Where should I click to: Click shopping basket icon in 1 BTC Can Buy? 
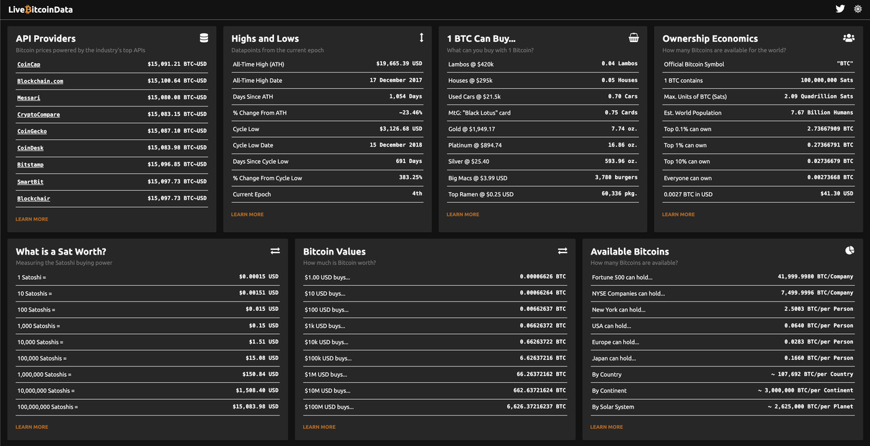pos(633,38)
